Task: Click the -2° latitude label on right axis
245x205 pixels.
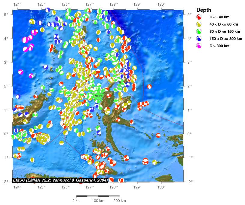Action: click(x=190, y=182)
